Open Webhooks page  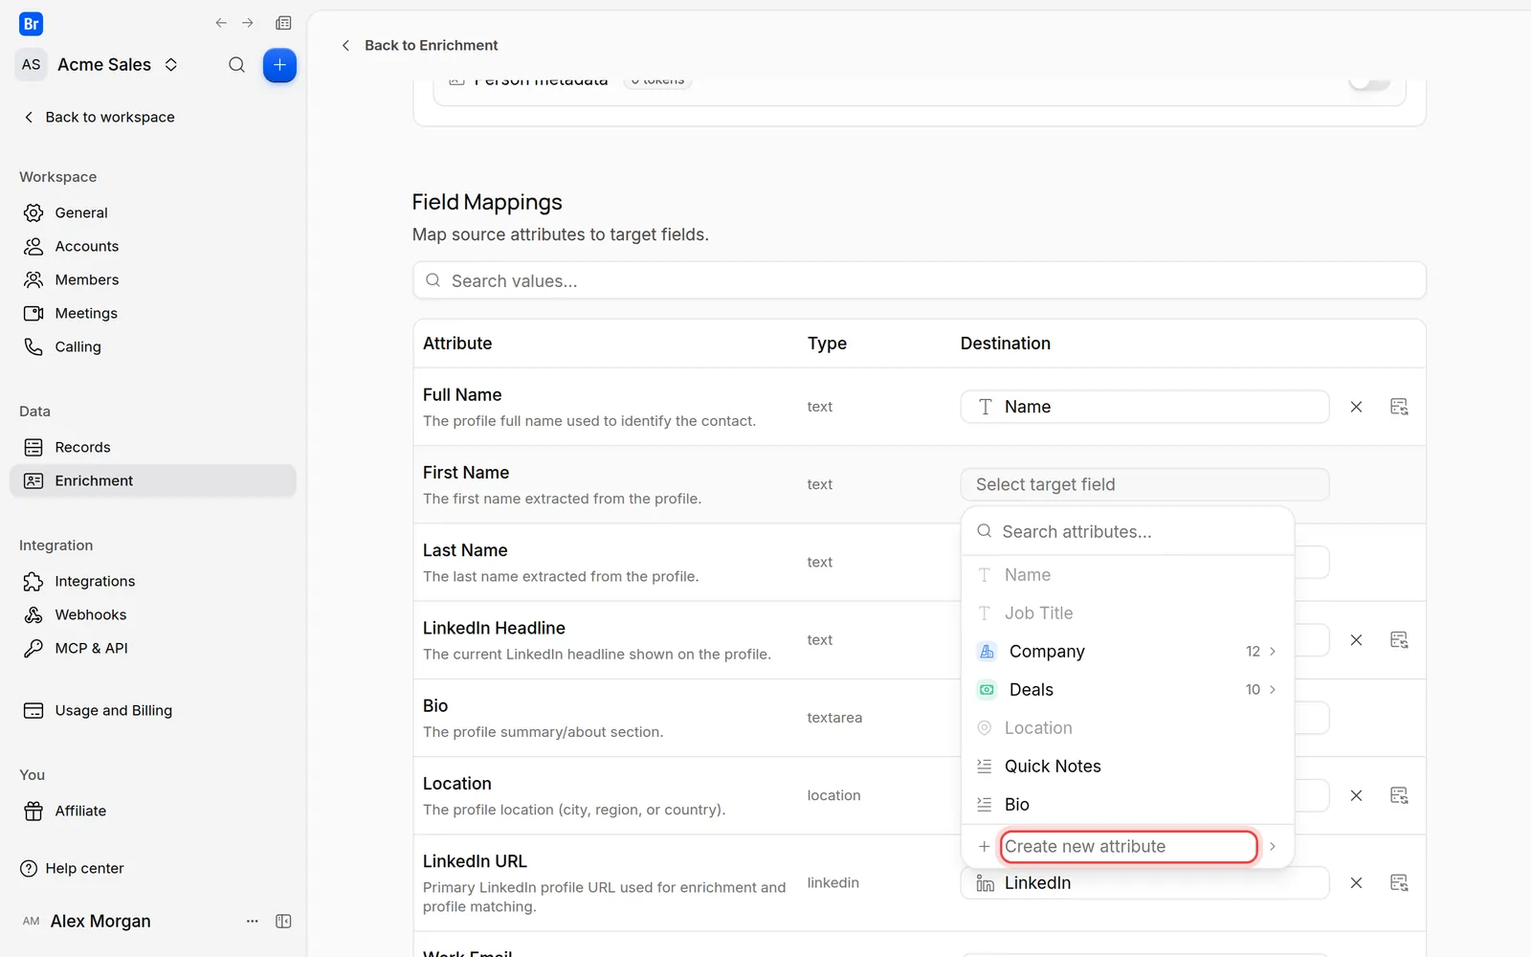point(153,614)
